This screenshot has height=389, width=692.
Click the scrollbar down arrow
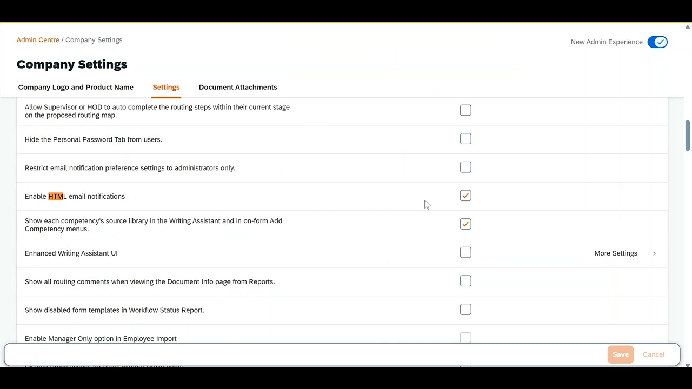[x=688, y=365]
